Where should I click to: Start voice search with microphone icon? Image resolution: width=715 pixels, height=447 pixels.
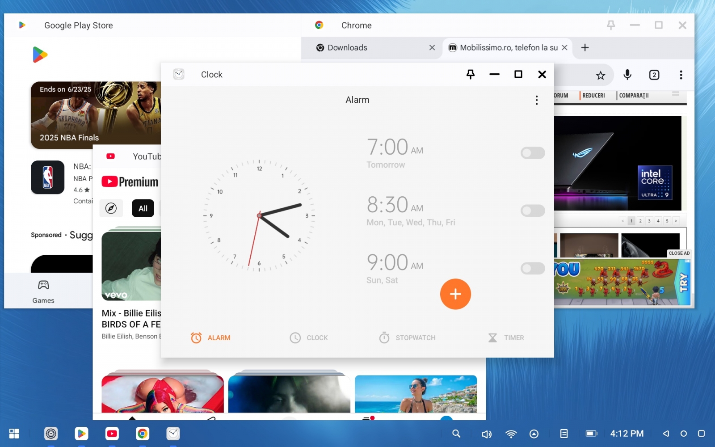(627, 75)
